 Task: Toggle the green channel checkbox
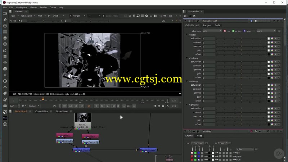point(233,31)
